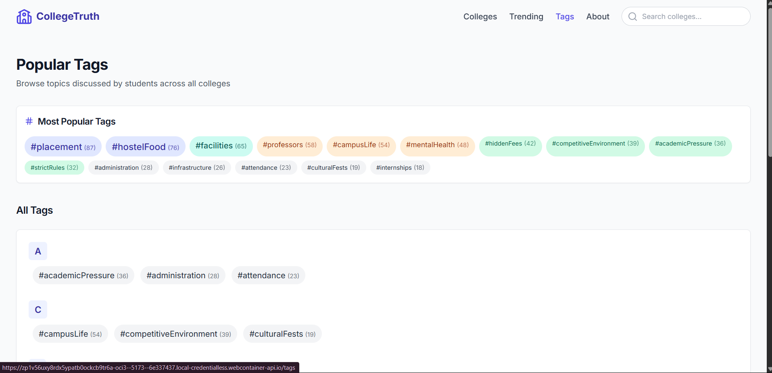Click the CollegeTruth brand name link
Viewport: 772px width, 373px height.
(68, 16)
